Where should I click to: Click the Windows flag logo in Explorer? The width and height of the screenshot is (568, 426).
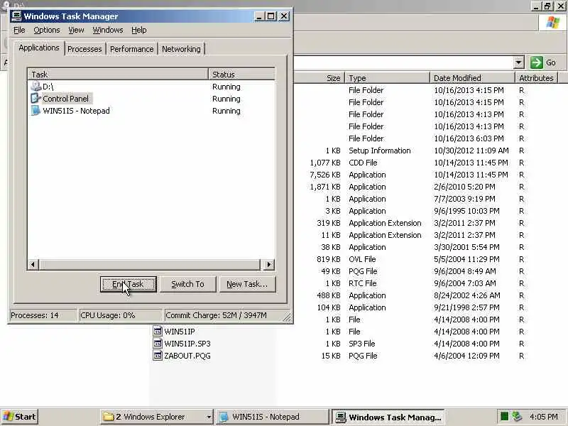[553, 23]
